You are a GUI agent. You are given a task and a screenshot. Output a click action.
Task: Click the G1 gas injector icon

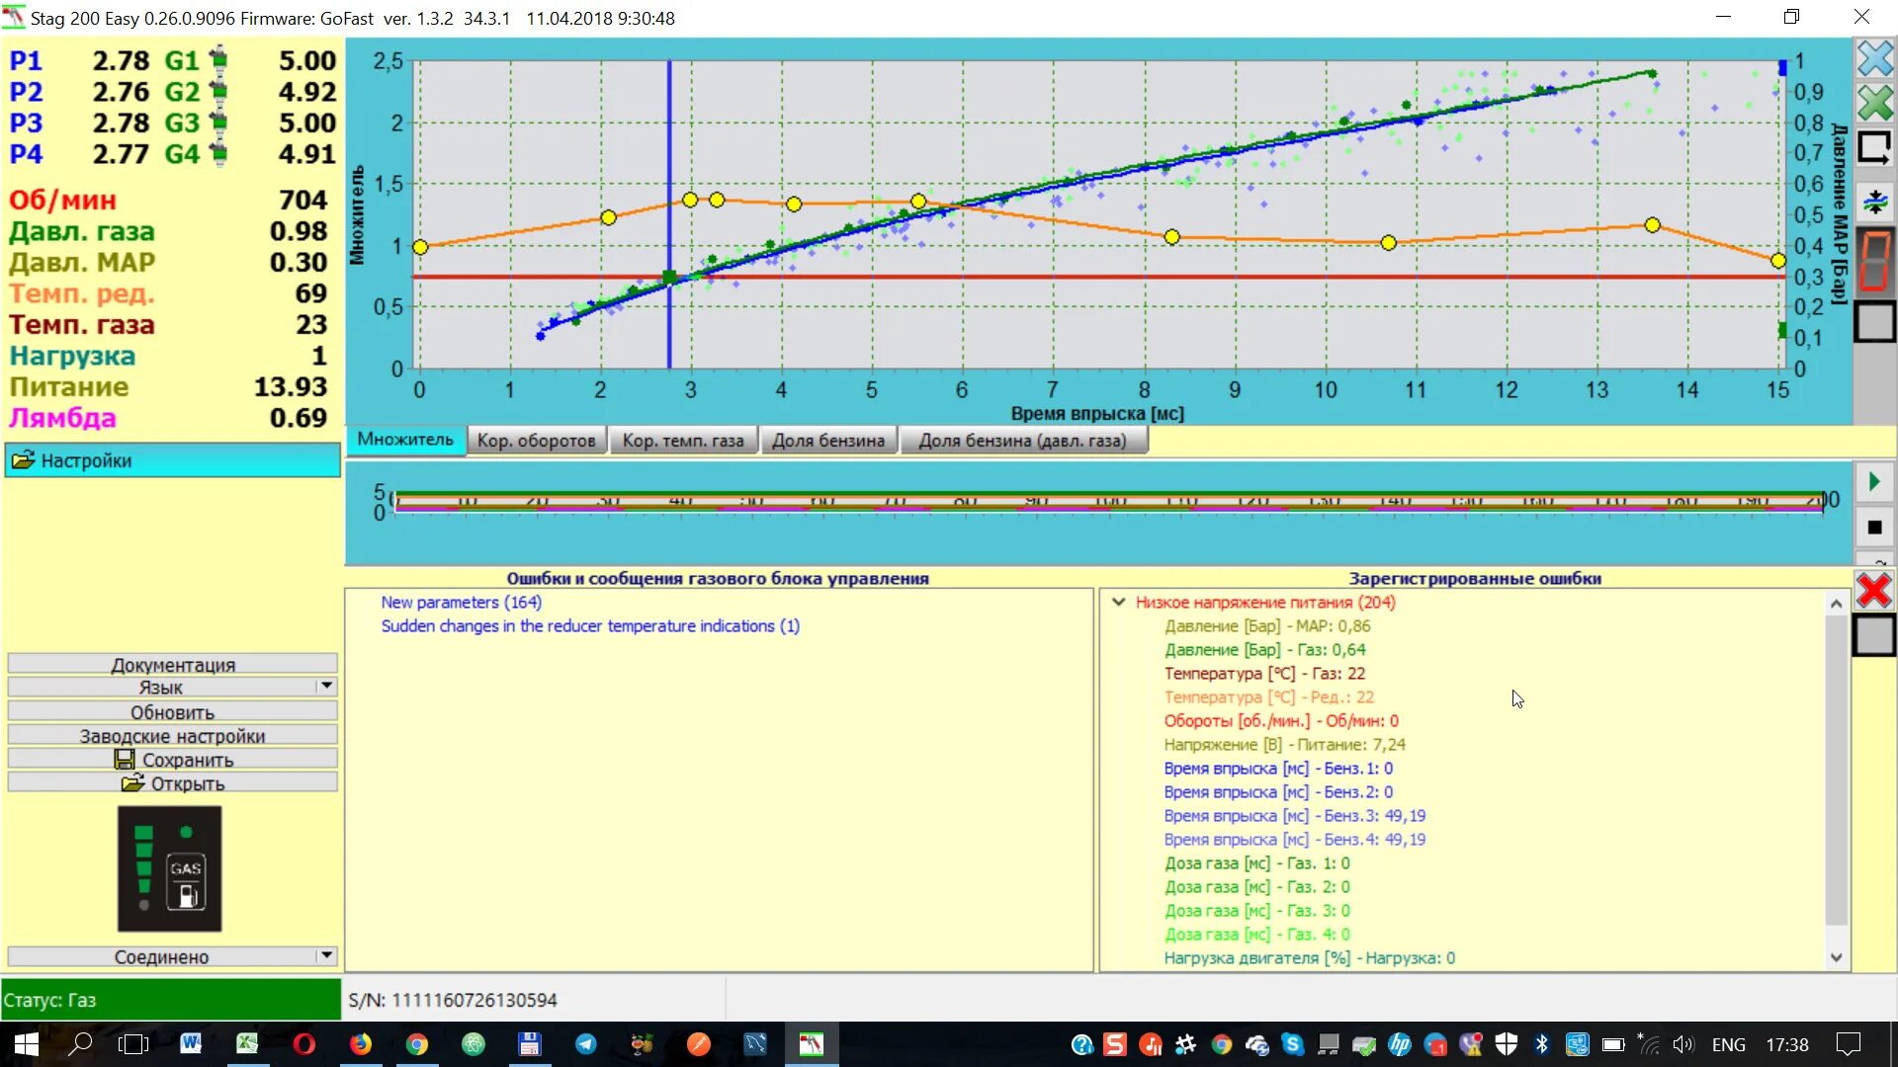coord(219,59)
